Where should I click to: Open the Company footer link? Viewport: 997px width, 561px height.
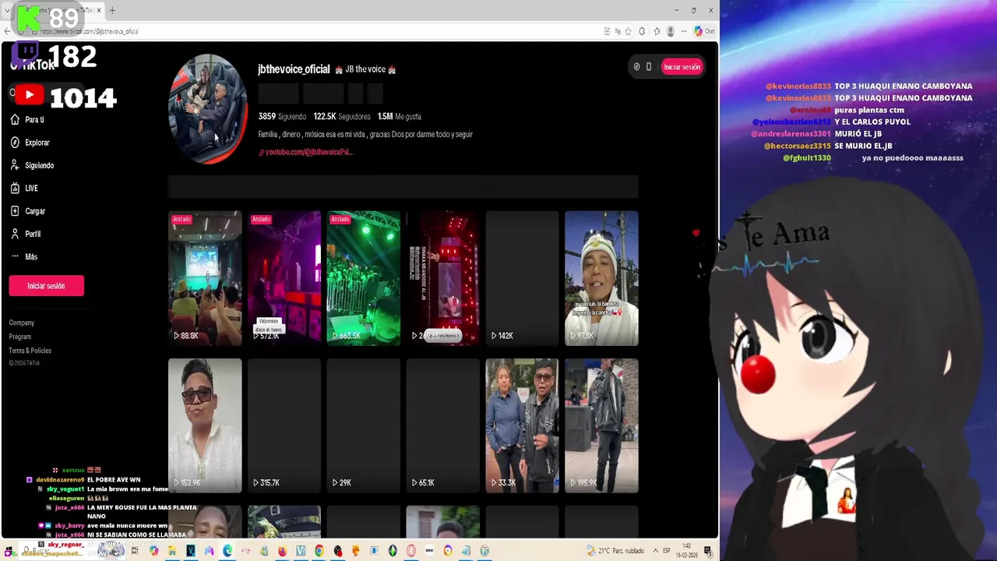point(22,323)
